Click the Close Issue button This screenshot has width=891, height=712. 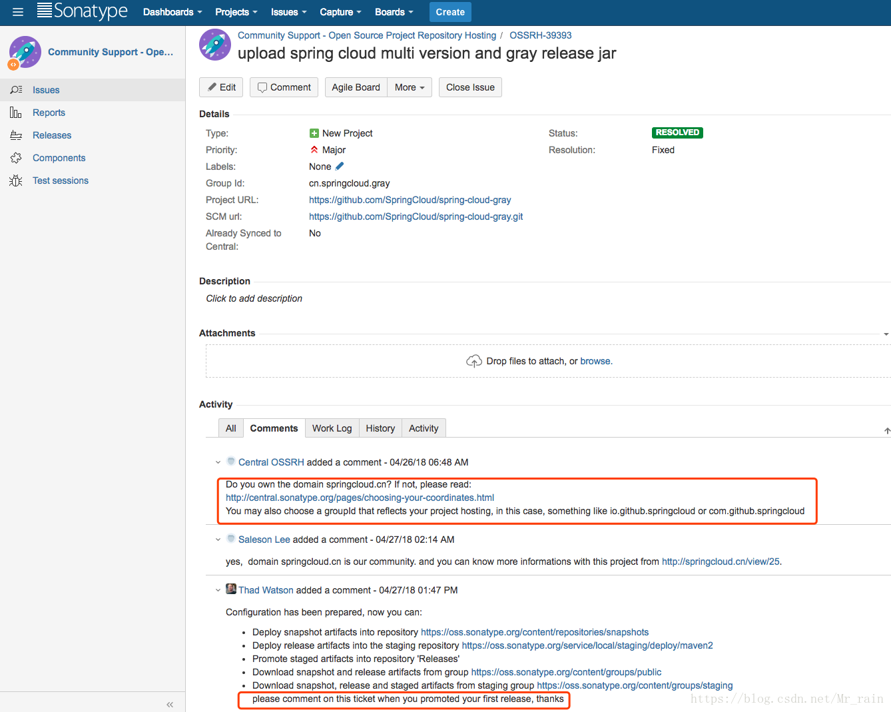pyautogui.click(x=470, y=87)
